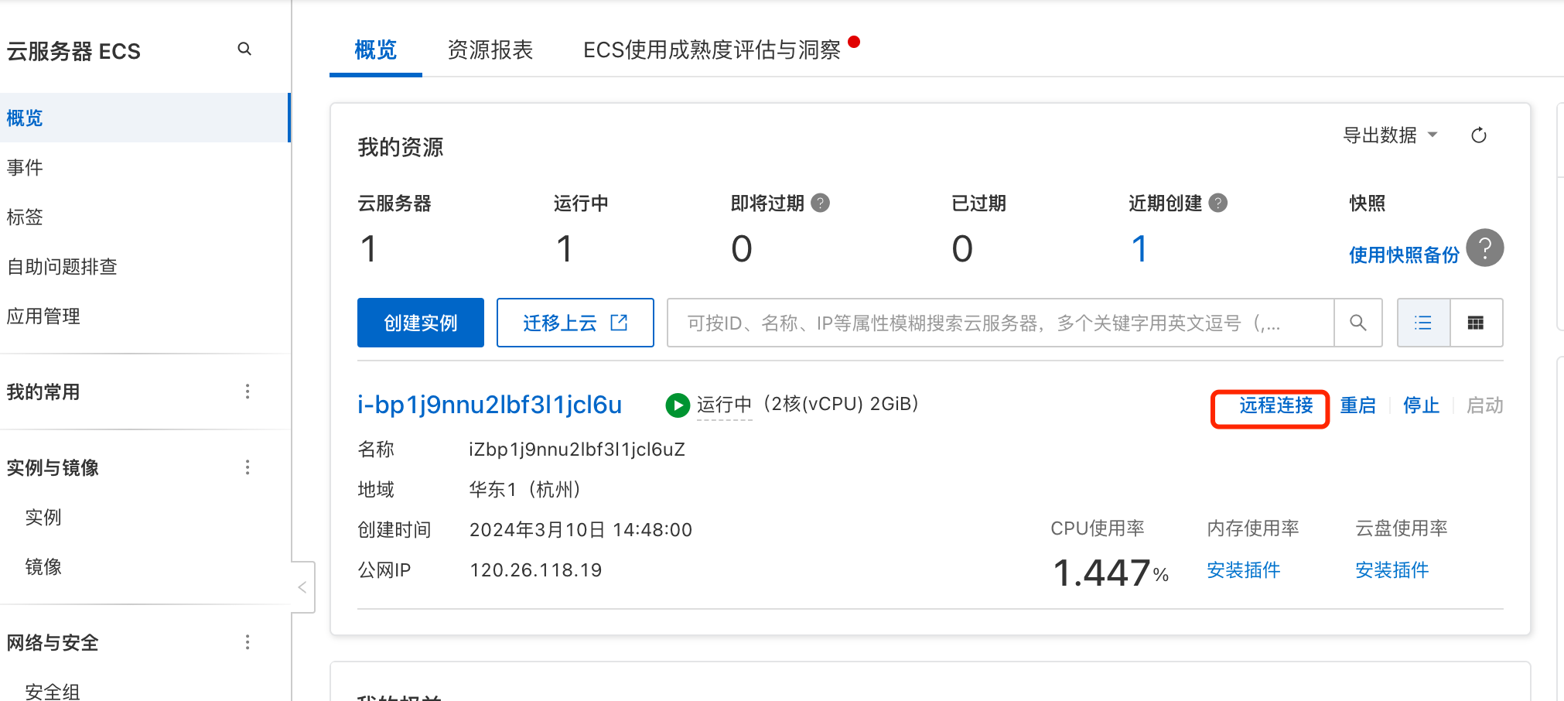Click the 重启 link
Screen dimensions: 1564x701
(x=1358, y=405)
